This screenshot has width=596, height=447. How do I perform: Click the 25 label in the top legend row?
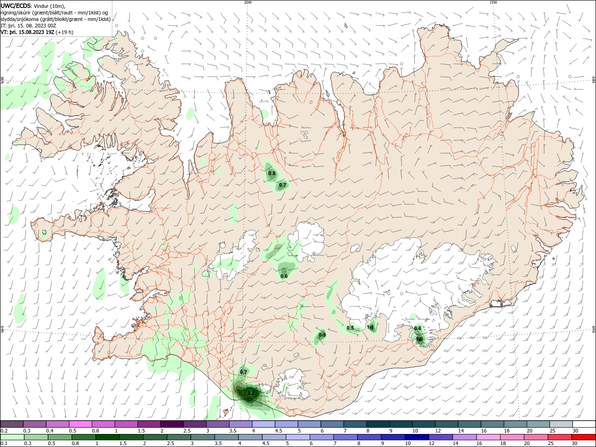tap(552, 431)
